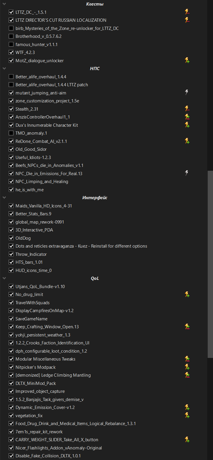Click the conflict flag icon for LTTZ_DC_-_1.5.1
Screen dimensions: 213x460
187,12
